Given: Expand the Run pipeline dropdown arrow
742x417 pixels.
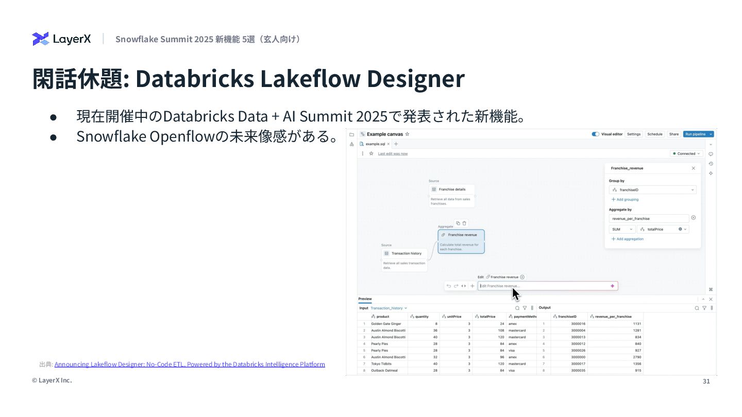Looking at the screenshot, I should click(711, 134).
